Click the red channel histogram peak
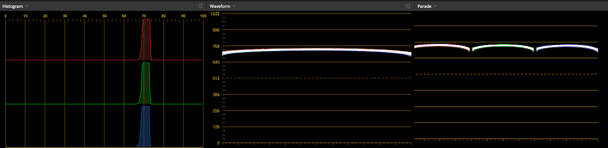The image size is (608, 148). point(146,39)
